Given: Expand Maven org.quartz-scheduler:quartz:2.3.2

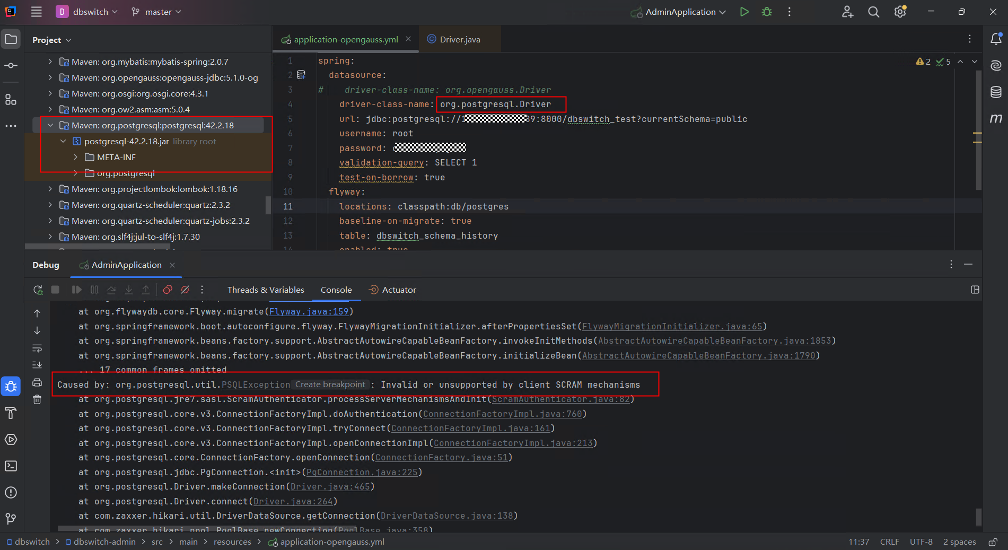Looking at the screenshot, I should (x=50, y=205).
